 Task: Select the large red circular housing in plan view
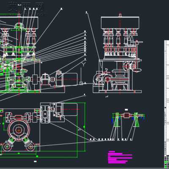(x=19, y=131)
